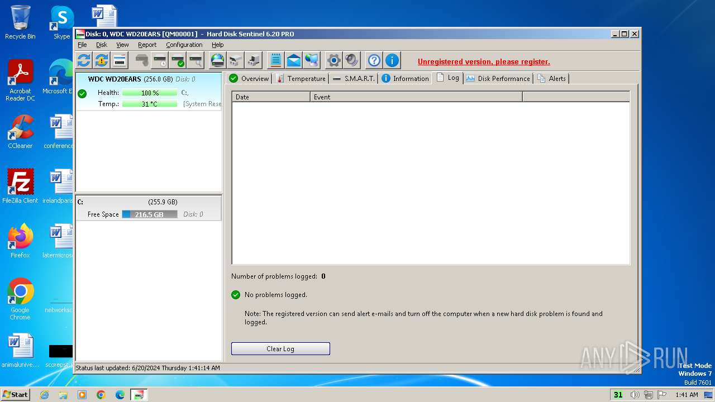Click the disk with magnifier toolbar icon
Viewport: 715px width, 402px height.
[x=196, y=60]
